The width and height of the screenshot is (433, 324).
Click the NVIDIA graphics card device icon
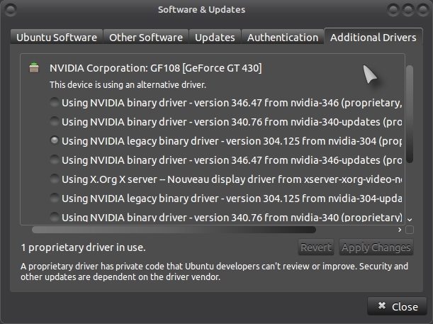click(x=34, y=67)
